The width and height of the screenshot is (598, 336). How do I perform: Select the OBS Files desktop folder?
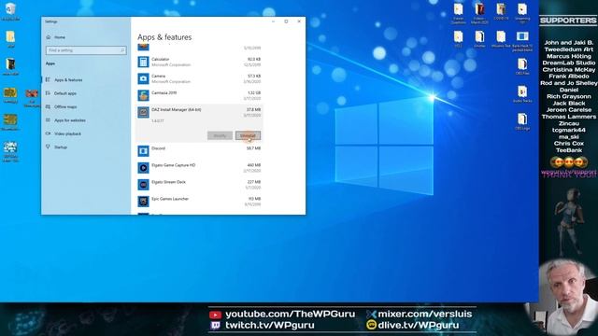(522, 66)
